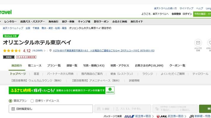Click 全国 breadcrumb link
The height and width of the screenshot is (118, 211).
pyautogui.click(x=28, y=28)
